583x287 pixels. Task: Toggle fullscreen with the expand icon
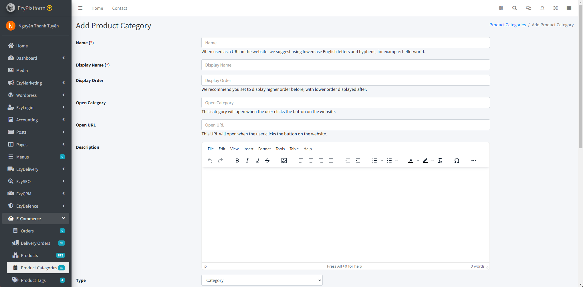click(x=555, y=8)
